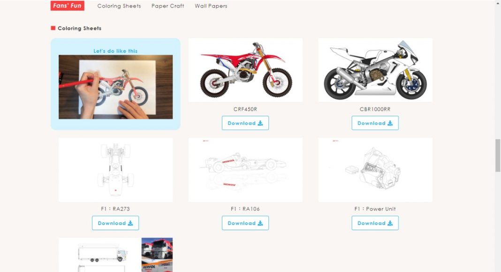Click the vertical page scrollbar thumb
The height and width of the screenshot is (272, 501).
point(498,156)
